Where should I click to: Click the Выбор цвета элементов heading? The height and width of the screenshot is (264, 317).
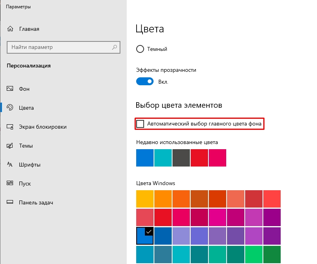tap(179, 105)
